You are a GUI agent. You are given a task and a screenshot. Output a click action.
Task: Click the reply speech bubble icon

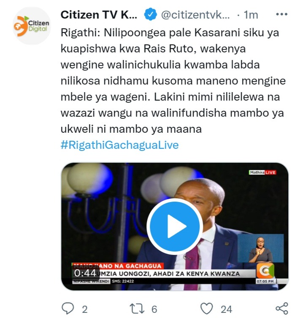point(68,308)
